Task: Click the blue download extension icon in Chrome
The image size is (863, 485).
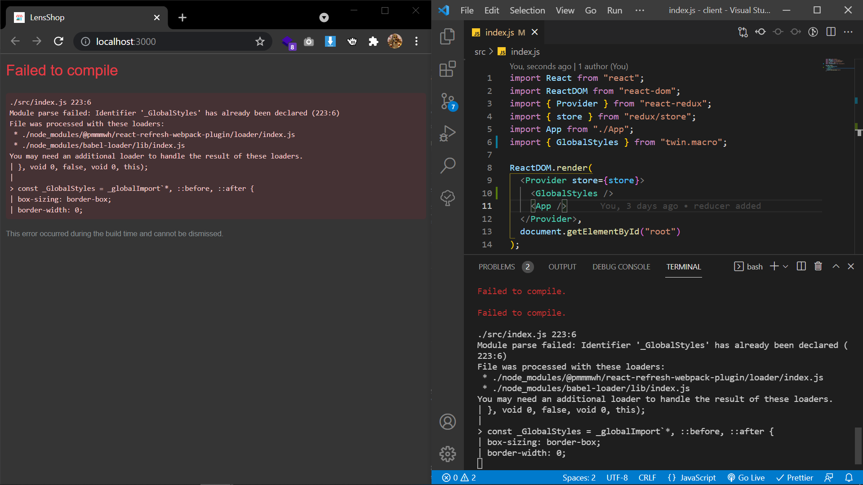Action: pyautogui.click(x=330, y=41)
